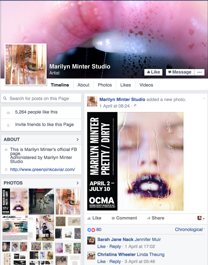Open the more options ellipsis on cover
The image size is (208, 265).
coord(199,72)
